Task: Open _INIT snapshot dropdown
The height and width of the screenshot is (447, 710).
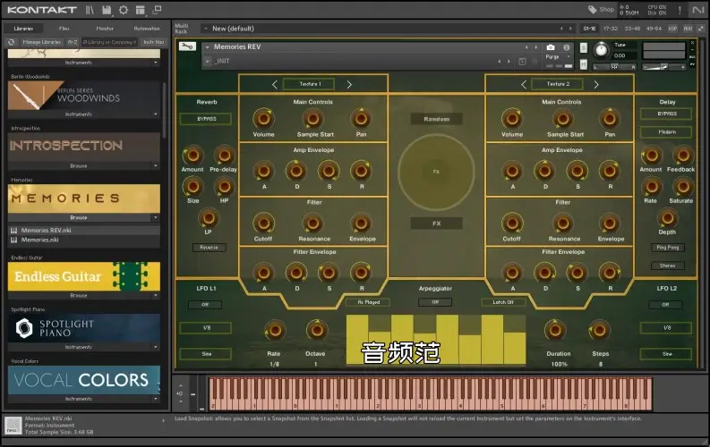Action: click(208, 61)
